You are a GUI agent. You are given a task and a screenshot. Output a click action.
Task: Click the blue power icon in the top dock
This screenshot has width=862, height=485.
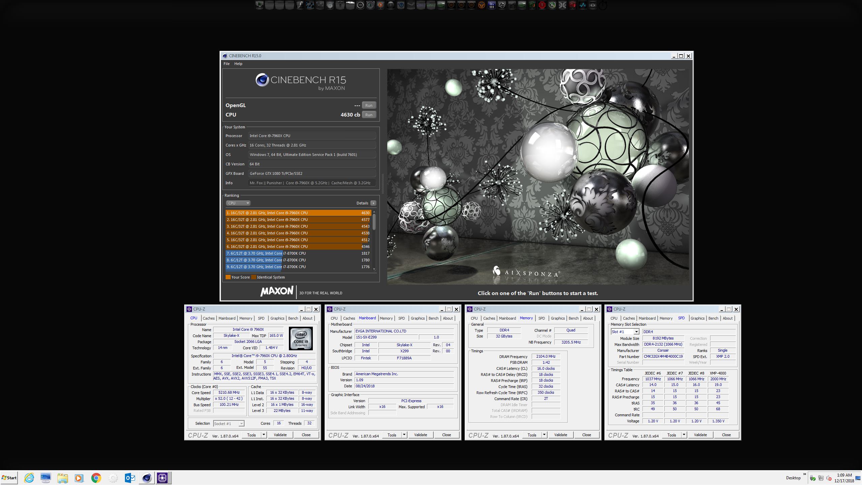point(401,5)
